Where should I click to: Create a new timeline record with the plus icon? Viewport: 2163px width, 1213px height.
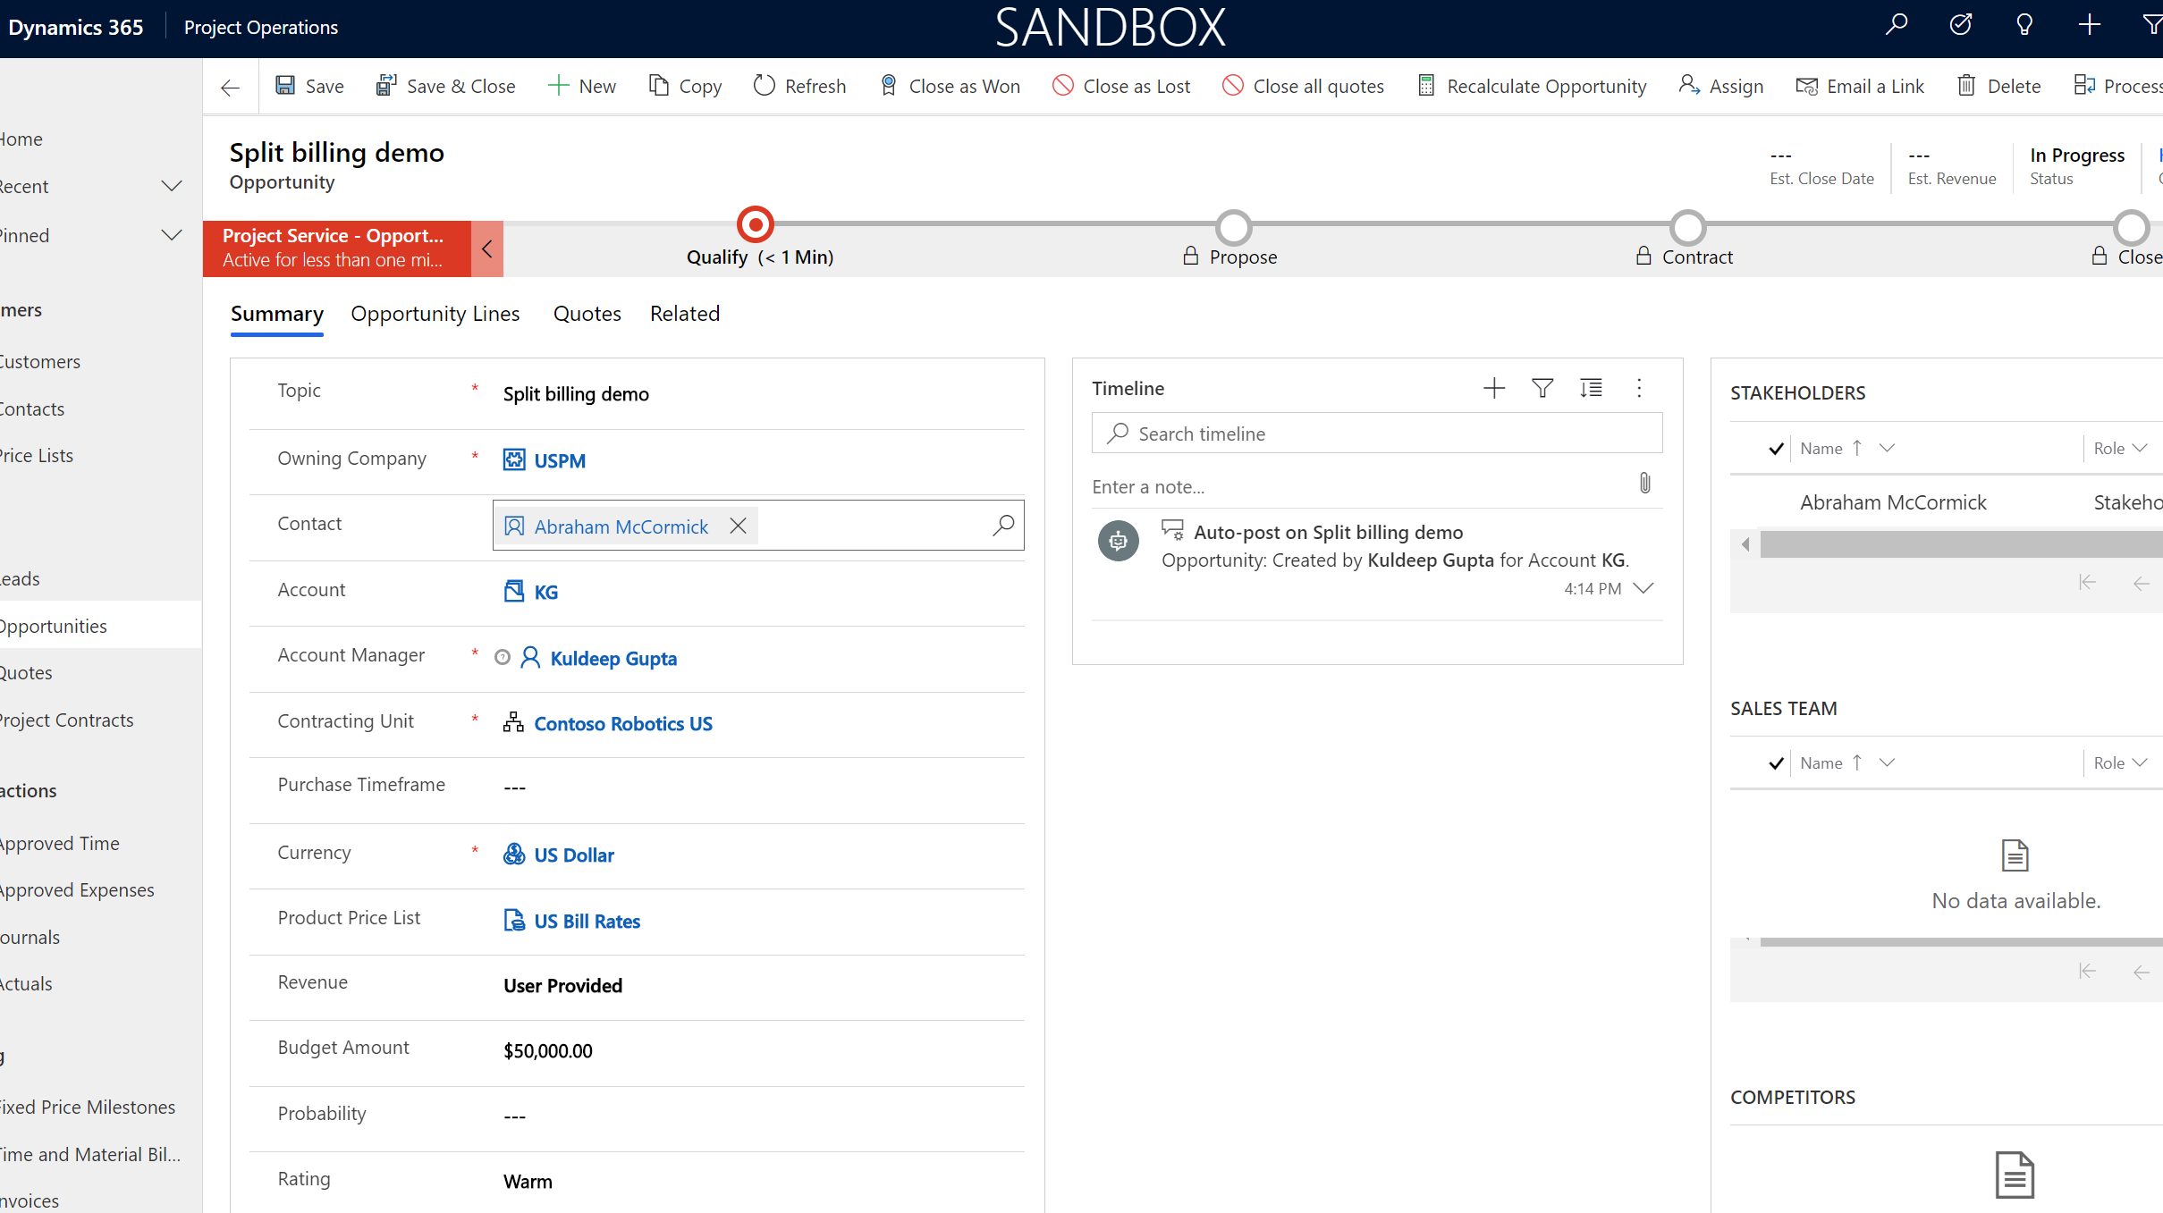[x=1493, y=388]
